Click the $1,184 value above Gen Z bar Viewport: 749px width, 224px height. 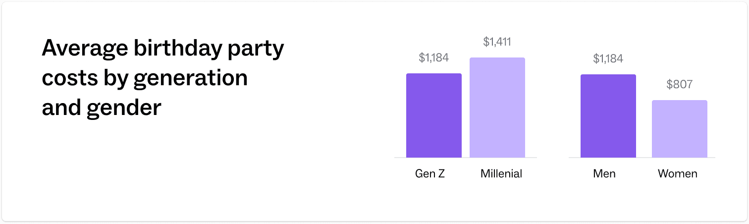point(433,58)
